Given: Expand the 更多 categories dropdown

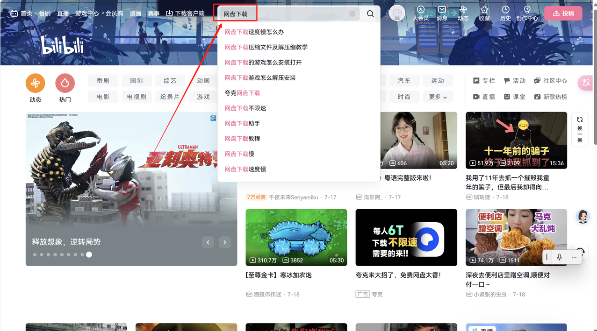Looking at the screenshot, I should coord(438,97).
